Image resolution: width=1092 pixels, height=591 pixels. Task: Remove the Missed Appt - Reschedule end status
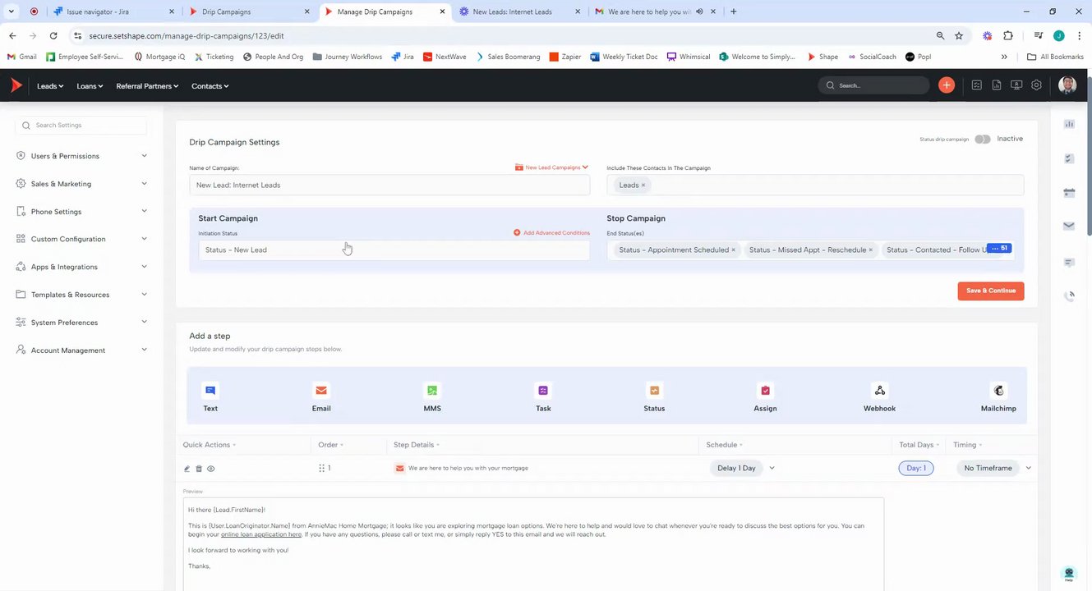[870, 250]
